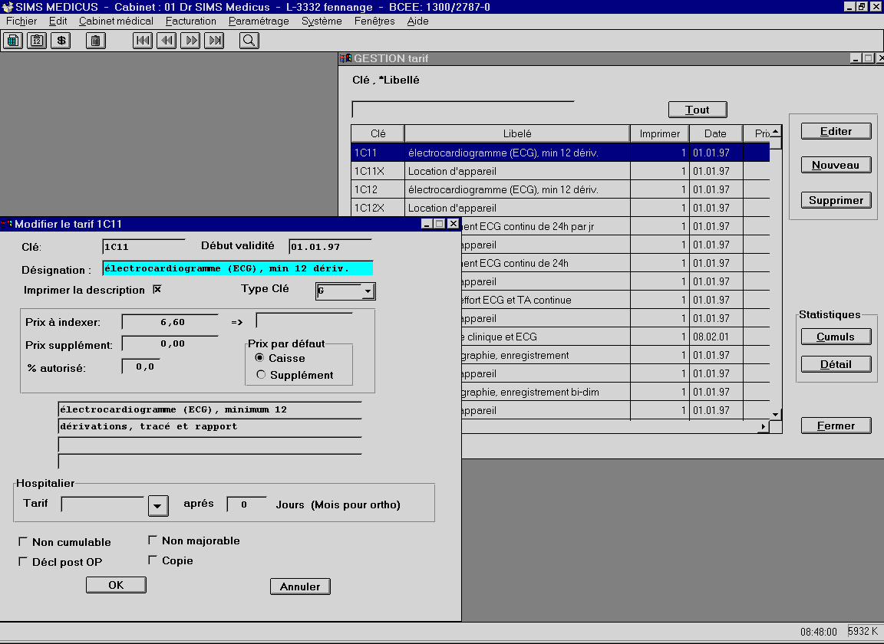Viewport: 884px width, 644px height.
Task: Click the Supprimer button
Action: point(836,200)
